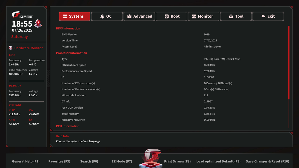Switch to the Advanced tab

click(139, 16)
